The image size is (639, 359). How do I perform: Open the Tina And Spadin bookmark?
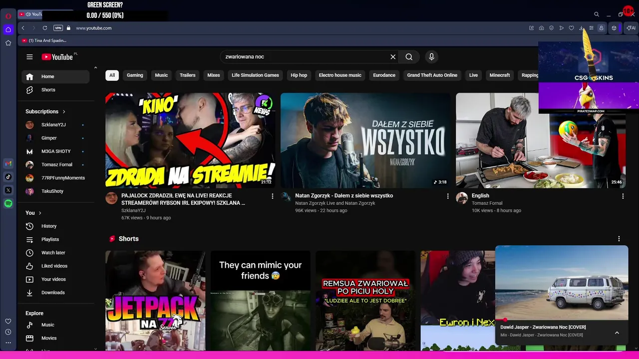click(x=44, y=40)
